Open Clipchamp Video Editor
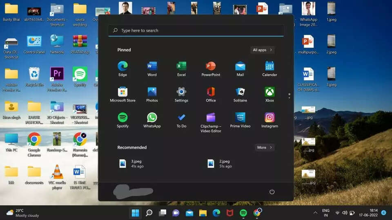392x220 pixels. coord(211,123)
